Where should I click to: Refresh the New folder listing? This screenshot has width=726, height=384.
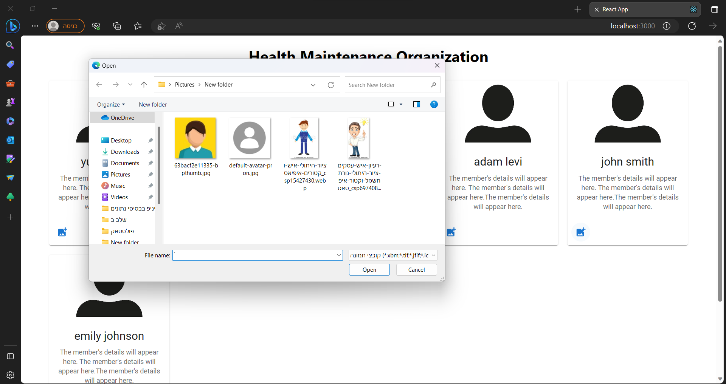(x=331, y=85)
